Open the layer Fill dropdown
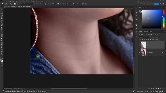This screenshot has width=166, height=93. coord(159,40)
